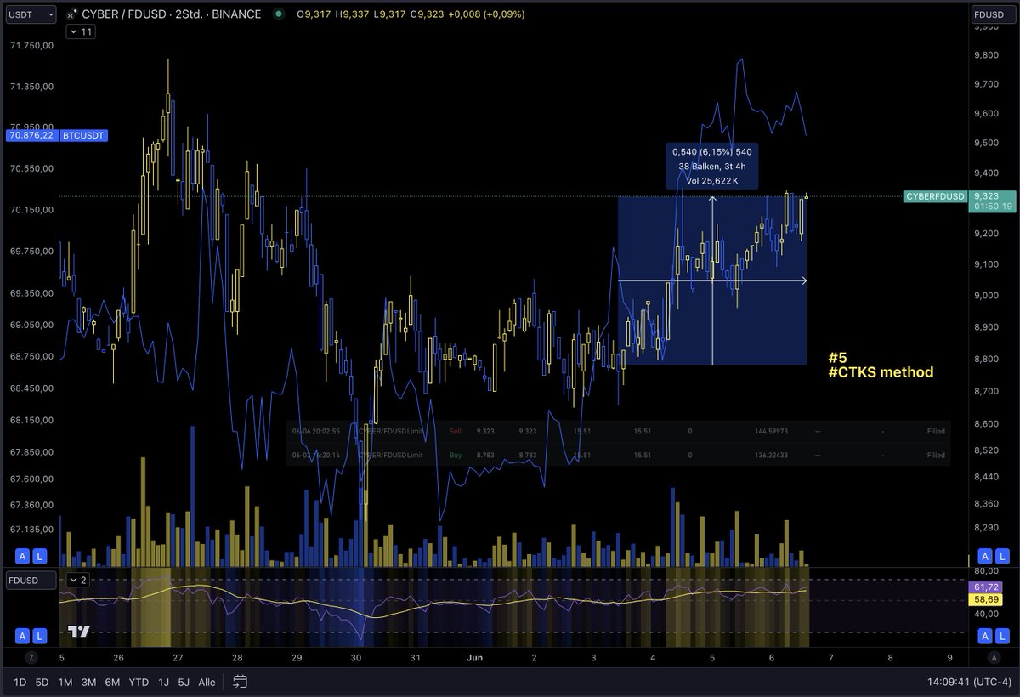Image resolution: width=1020 pixels, height=697 pixels.
Task: Click the green market status dot
Action: click(x=280, y=14)
